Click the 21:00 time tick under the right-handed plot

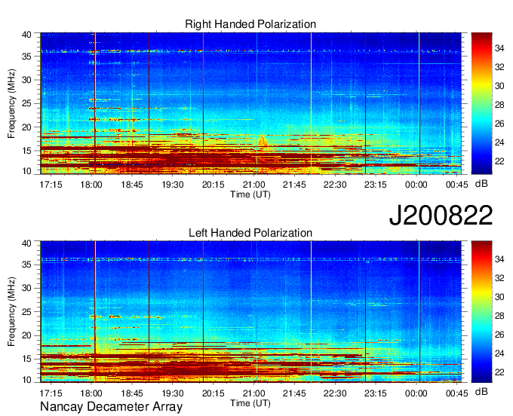pyautogui.click(x=254, y=185)
